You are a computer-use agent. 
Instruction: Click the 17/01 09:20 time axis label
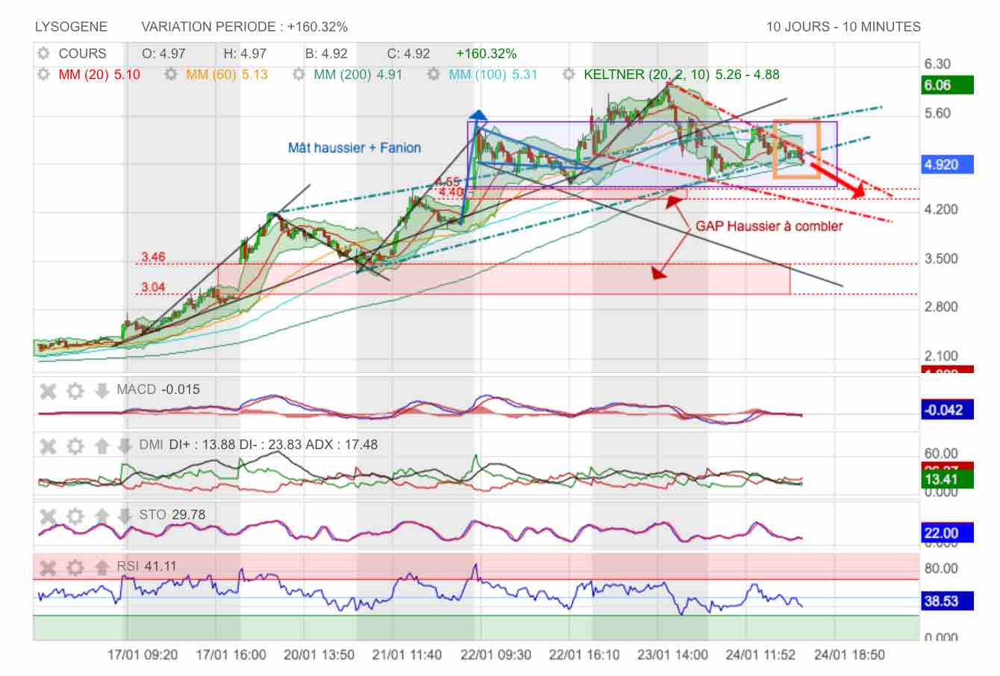click(x=143, y=655)
